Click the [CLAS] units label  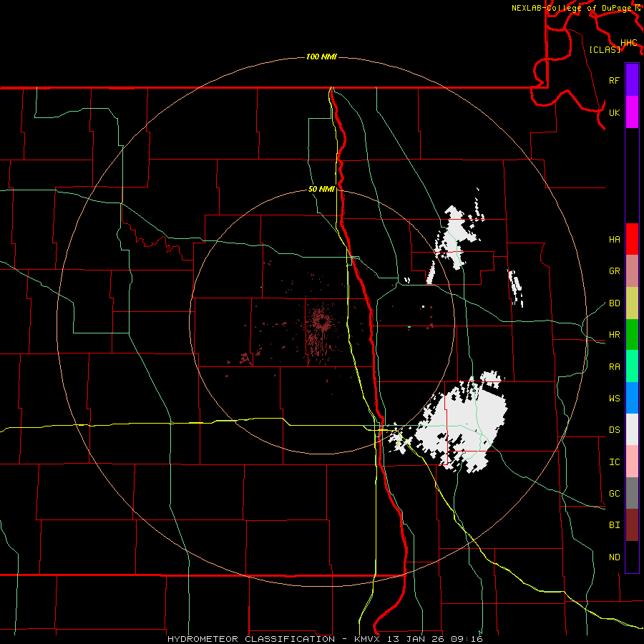click(x=605, y=49)
